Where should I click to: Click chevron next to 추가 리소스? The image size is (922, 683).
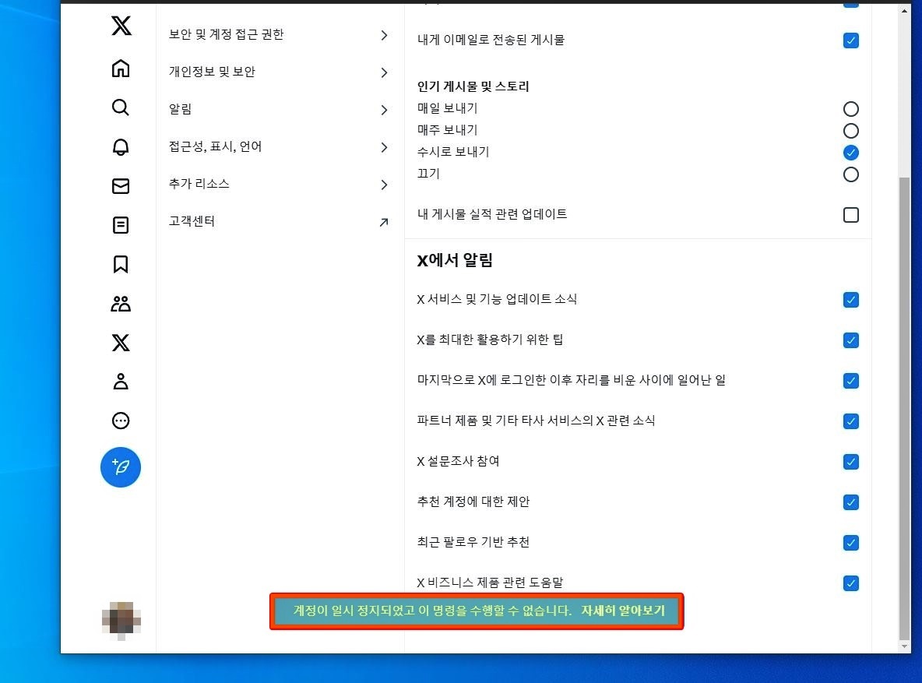pyautogui.click(x=384, y=185)
